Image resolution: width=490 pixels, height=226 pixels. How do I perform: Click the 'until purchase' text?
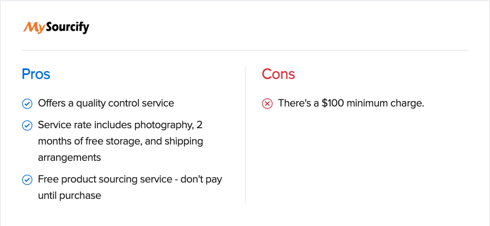69,196
